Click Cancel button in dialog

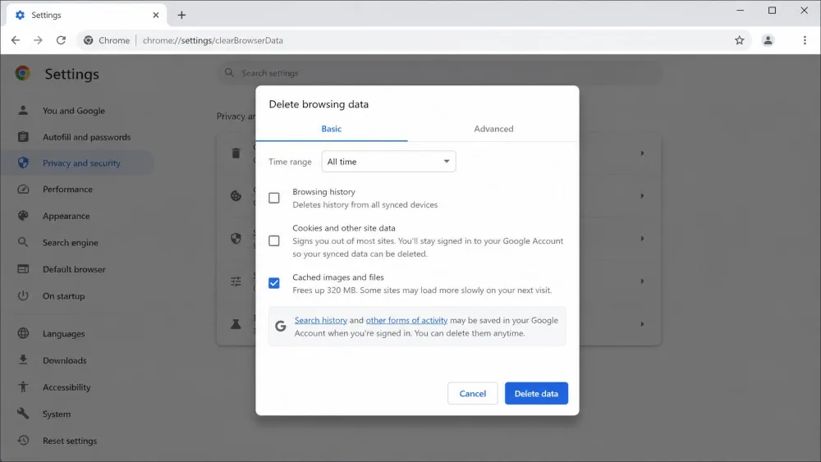[472, 393]
